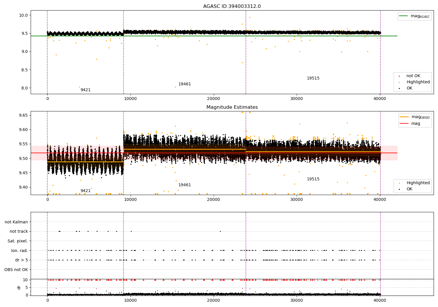
Task: Click the '9.40' tick on middle plot y-axis
Action: [23, 187]
